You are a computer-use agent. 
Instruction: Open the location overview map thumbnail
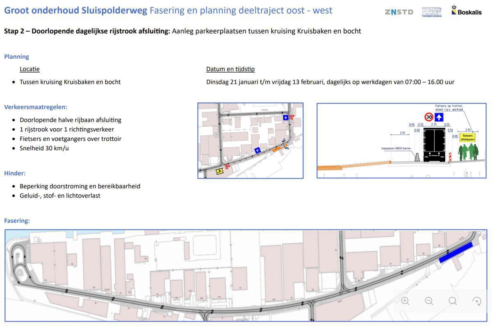(250, 140)
